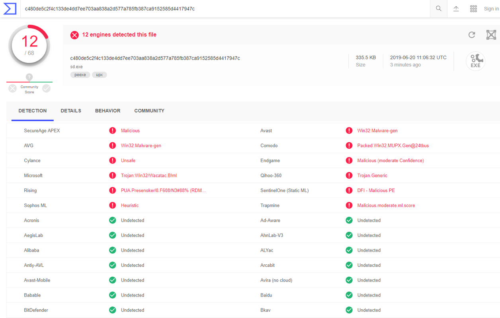Click the EXE file type icon

475,62
